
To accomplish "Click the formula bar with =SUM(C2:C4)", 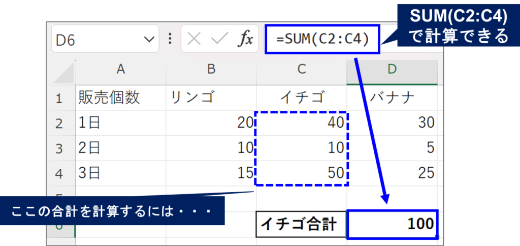I will 322,40.
